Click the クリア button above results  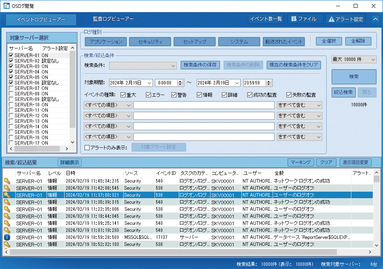(326, 163)
